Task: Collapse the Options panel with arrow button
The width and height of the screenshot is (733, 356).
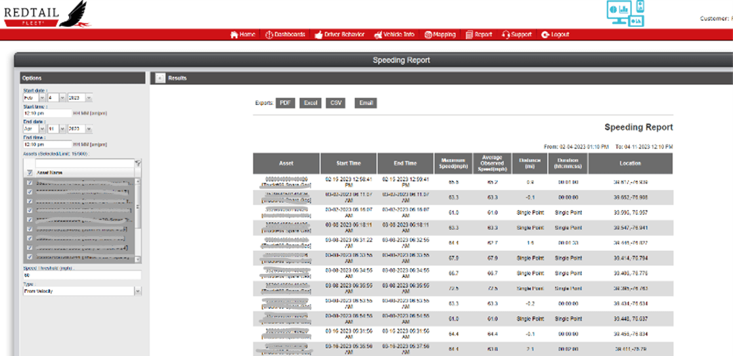Action: click(160, 78)
